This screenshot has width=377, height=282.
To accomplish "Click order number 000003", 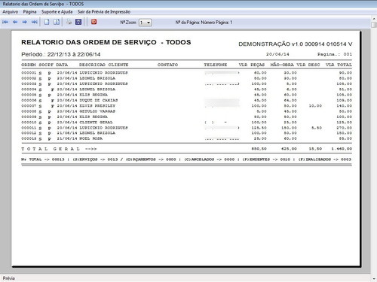I will click(x=29, y=83).
